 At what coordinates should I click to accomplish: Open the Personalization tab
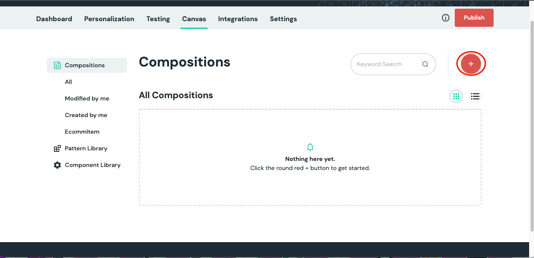pyautogui.click(x=109, y=19)
